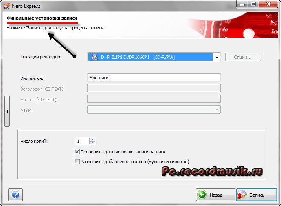Image resolution: width=281 pixels, height=206 pixels.
Task: Open help via the question mark icon
Action: [x=15, y=195]
